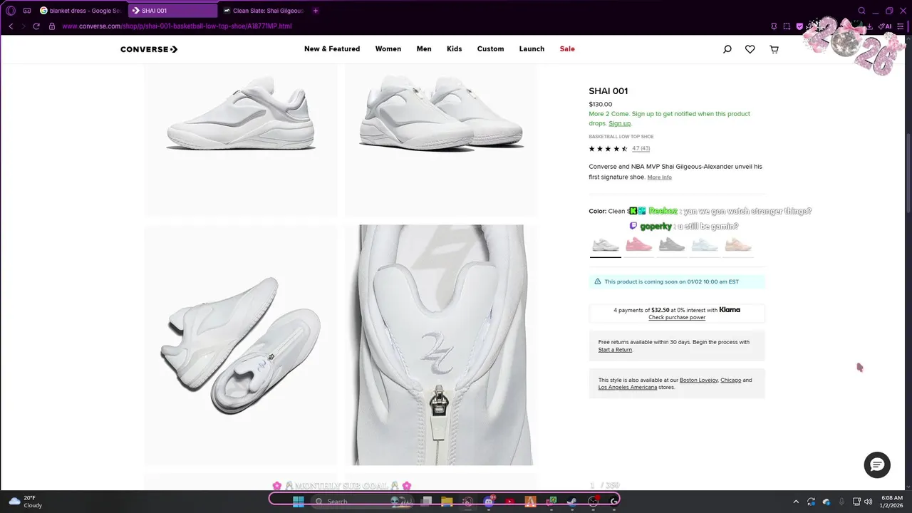Select the pink shoe colorway
912x513 pixels.
(x=639, y=245)
